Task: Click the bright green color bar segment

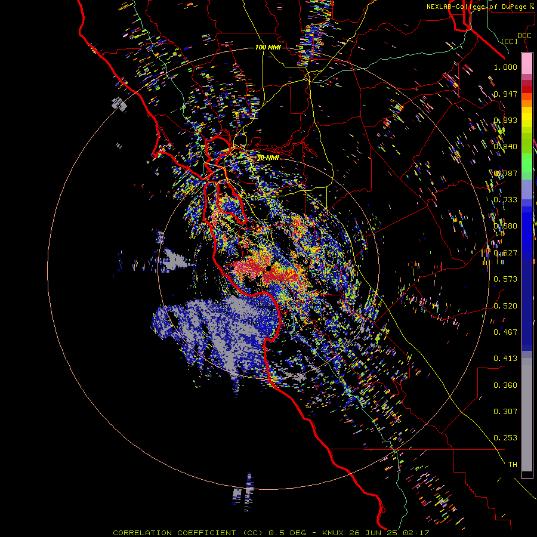Action: (527, 163)
